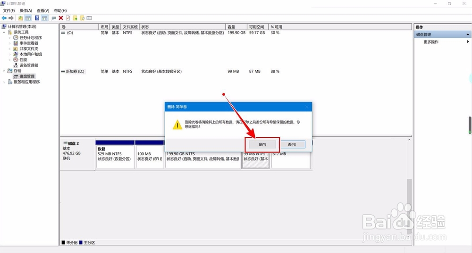Select the 新加卷 (D:) volume row
The height and width of the screenshot is (253, 472).
point(236,71)
